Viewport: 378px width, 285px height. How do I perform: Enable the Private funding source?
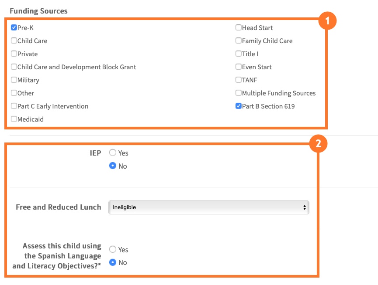point(14,54)
